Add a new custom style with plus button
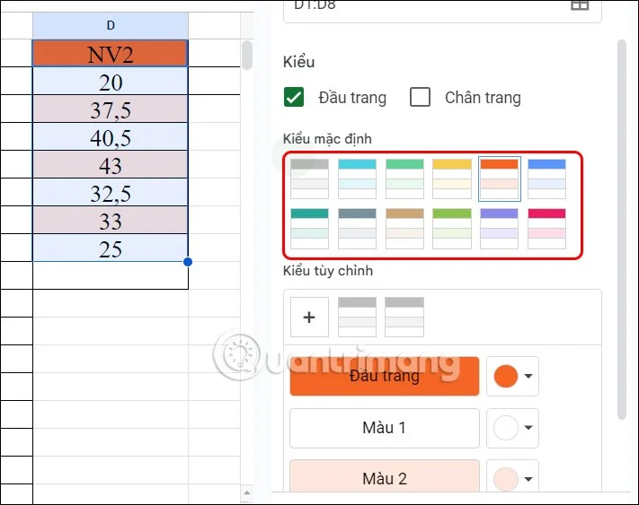The width and height of the screenshot is (639, 505). 309,318
